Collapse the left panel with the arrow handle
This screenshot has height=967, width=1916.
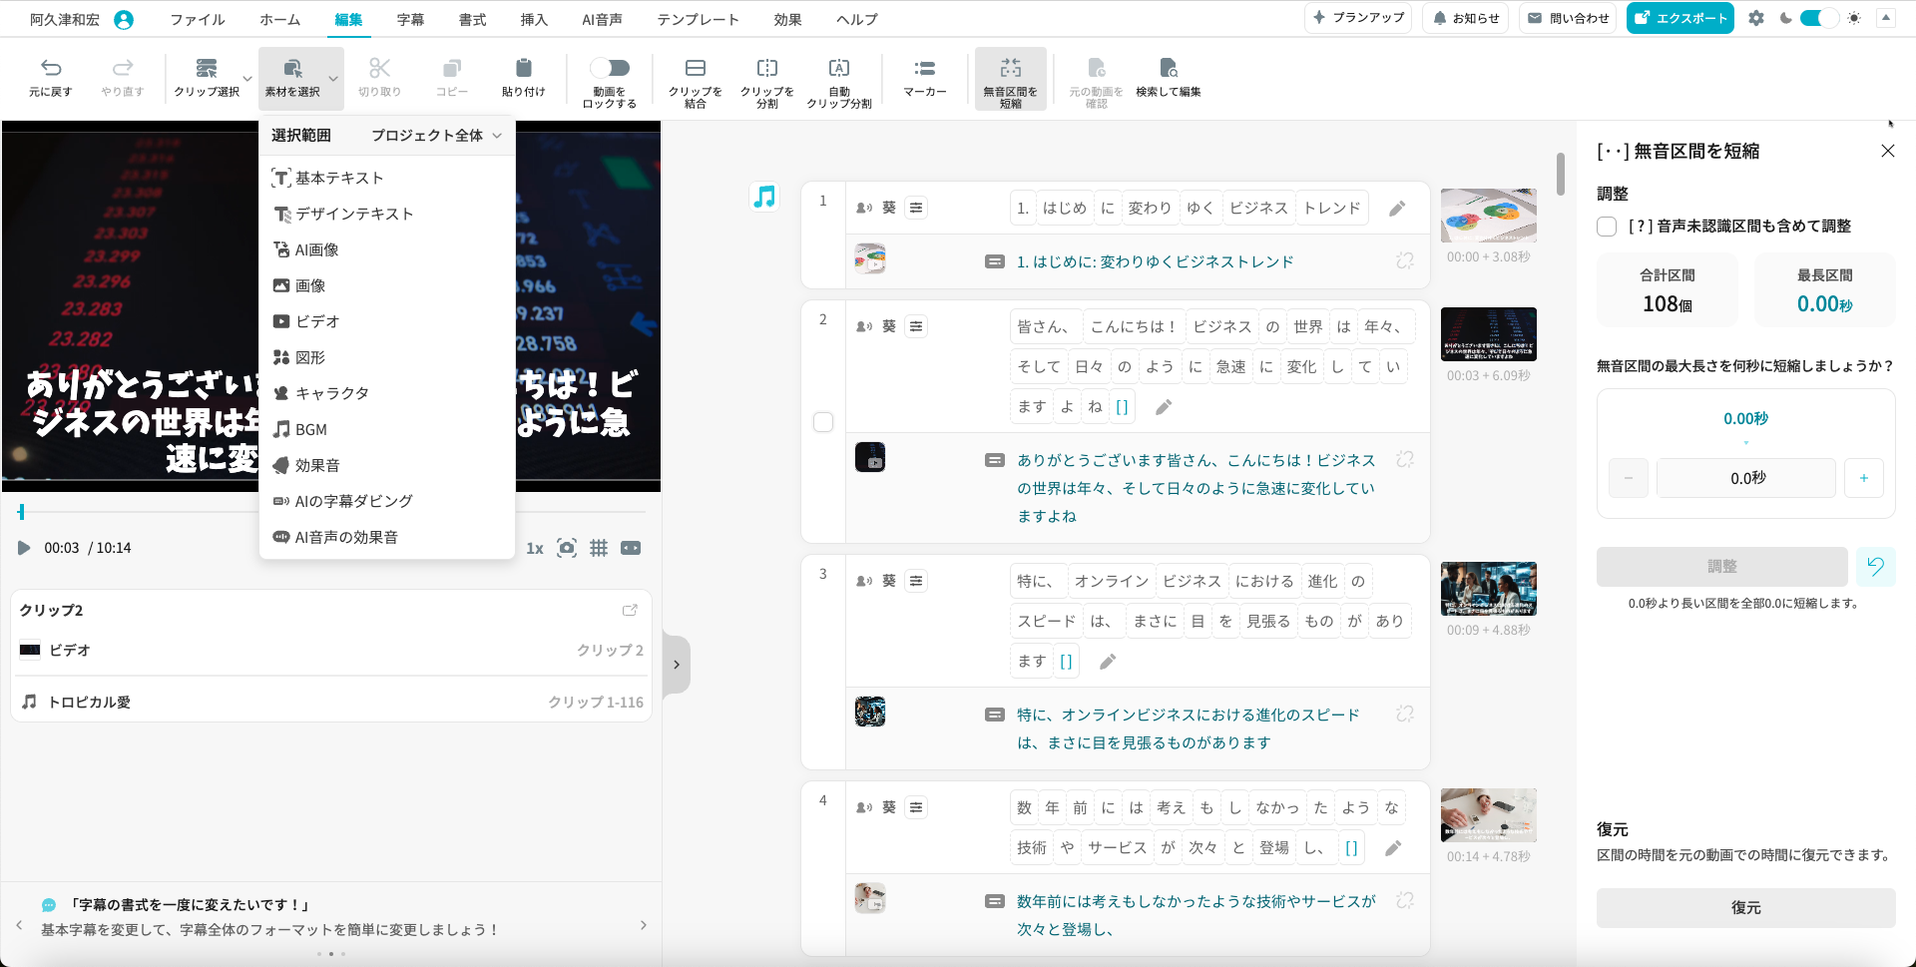(x=677, y=665)
